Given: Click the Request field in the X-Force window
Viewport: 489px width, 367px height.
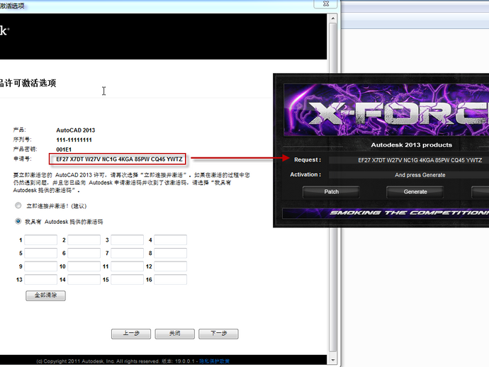Looking at the screenshot, I should click(x=409, y=160).
